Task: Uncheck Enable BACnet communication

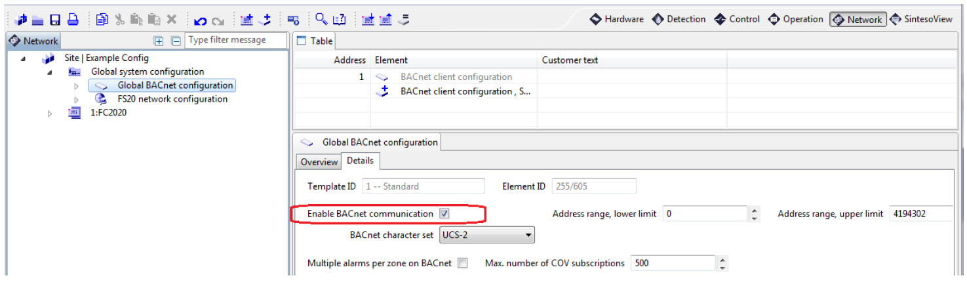Action: 444,214
